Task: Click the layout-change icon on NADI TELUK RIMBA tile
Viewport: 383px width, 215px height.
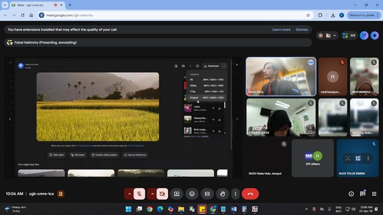Action: [358, 158]
